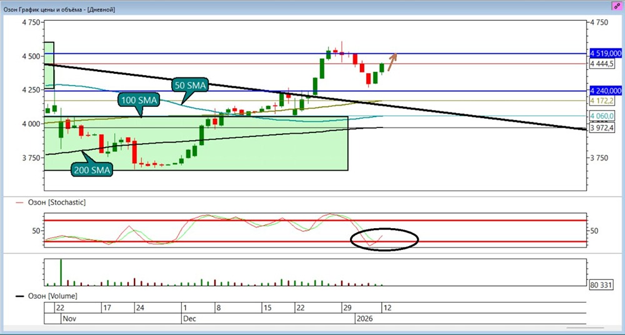
Task: Click date label '24' on the time axis
Action: pos(140,308)
